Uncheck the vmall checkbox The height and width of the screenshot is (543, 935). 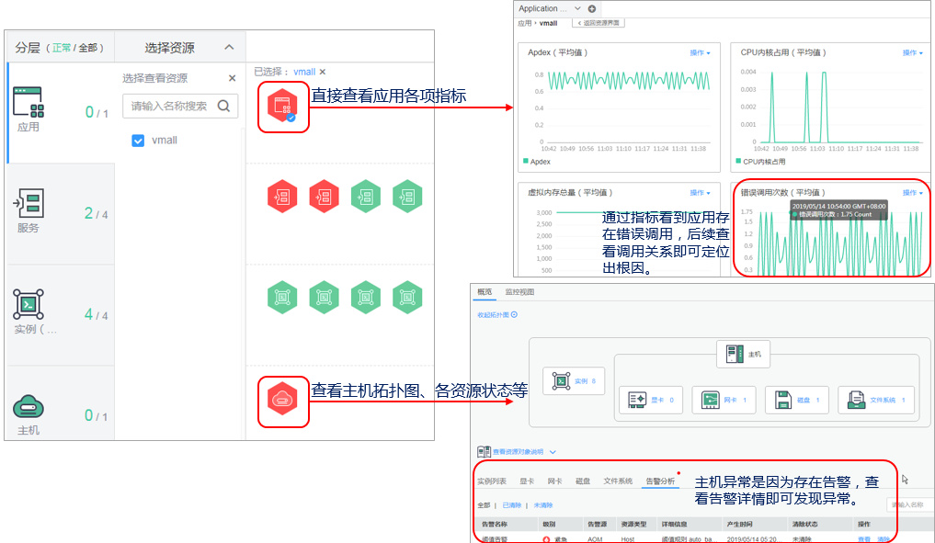click(138, 141)
